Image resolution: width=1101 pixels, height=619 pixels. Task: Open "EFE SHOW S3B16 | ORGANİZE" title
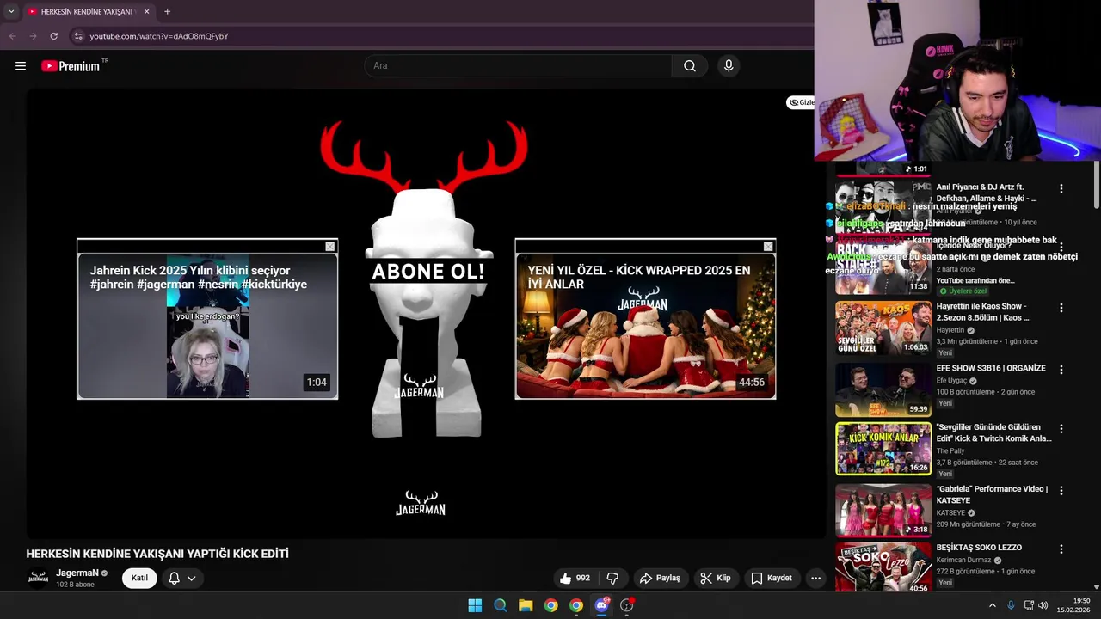(x=991, y=368)
